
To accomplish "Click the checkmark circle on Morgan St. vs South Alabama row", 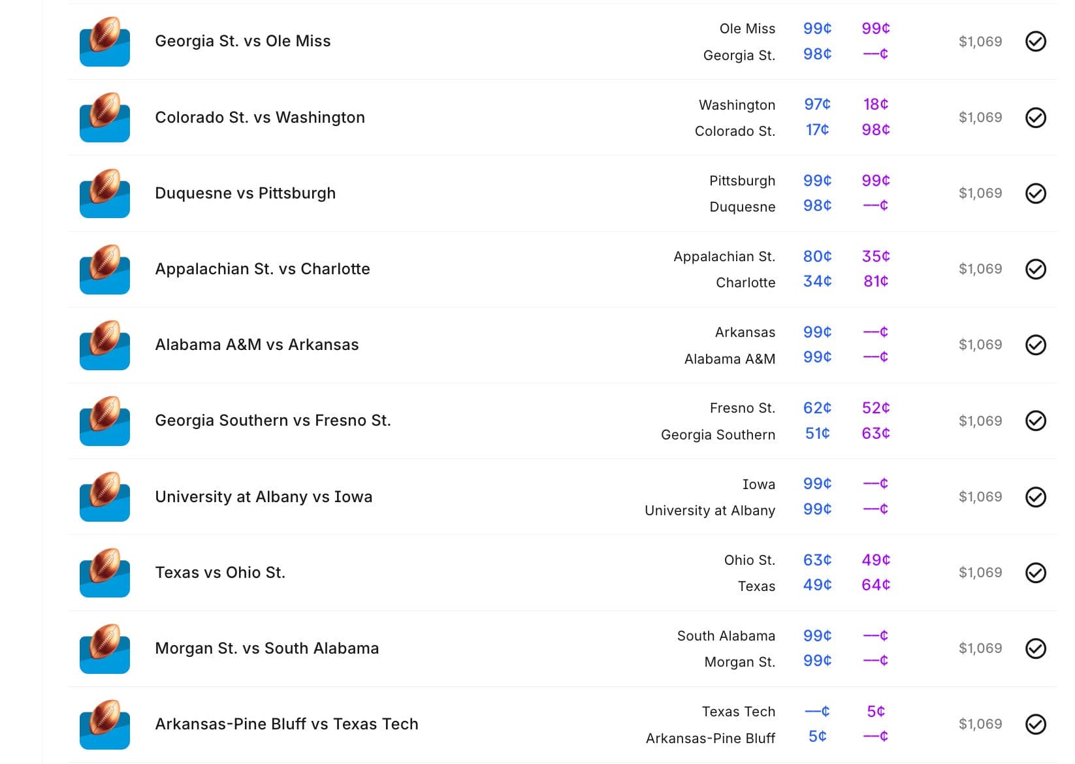I will pos(1035,648).
